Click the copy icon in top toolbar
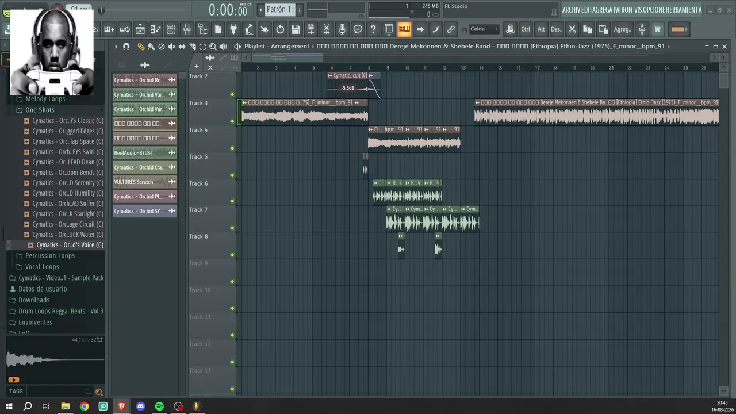The height and width of the screenshot is (414, 736). [x=588, y=29]
